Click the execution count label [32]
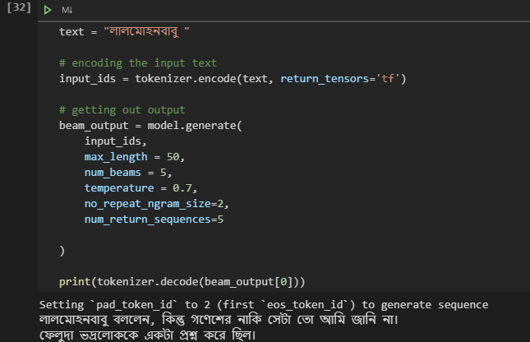Viewport: 530px width, 342px height. (19, 7)
